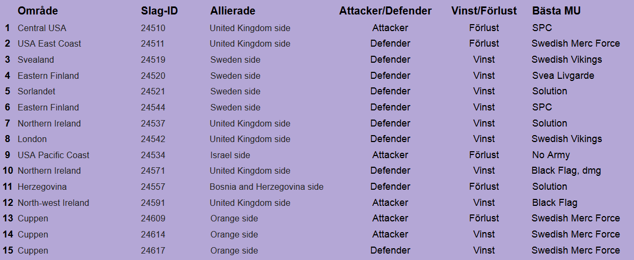Open the Central USA battle entry

(42, 28)
